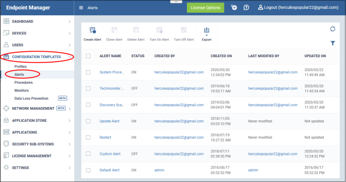Expand the Dashboard menu chevron

pyautogui.click(x=70, y=22)
